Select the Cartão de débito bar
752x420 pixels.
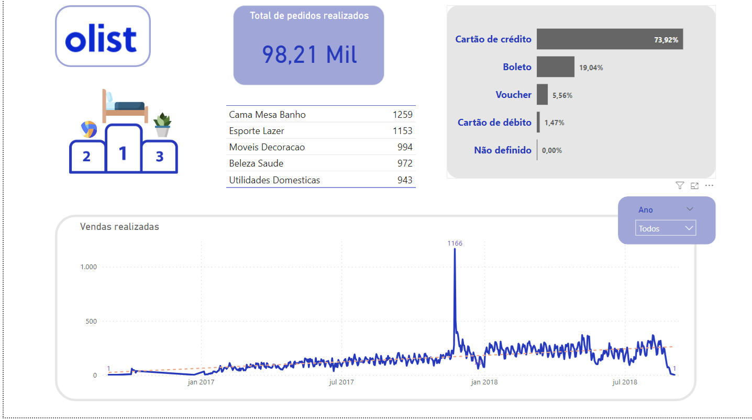(538, 123)
